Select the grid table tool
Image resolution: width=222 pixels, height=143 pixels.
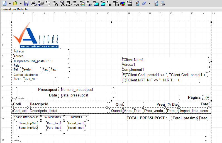(x=130, y=3)
